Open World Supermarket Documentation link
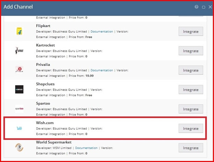The image size is (214, 162). click(x=86, y=148)
